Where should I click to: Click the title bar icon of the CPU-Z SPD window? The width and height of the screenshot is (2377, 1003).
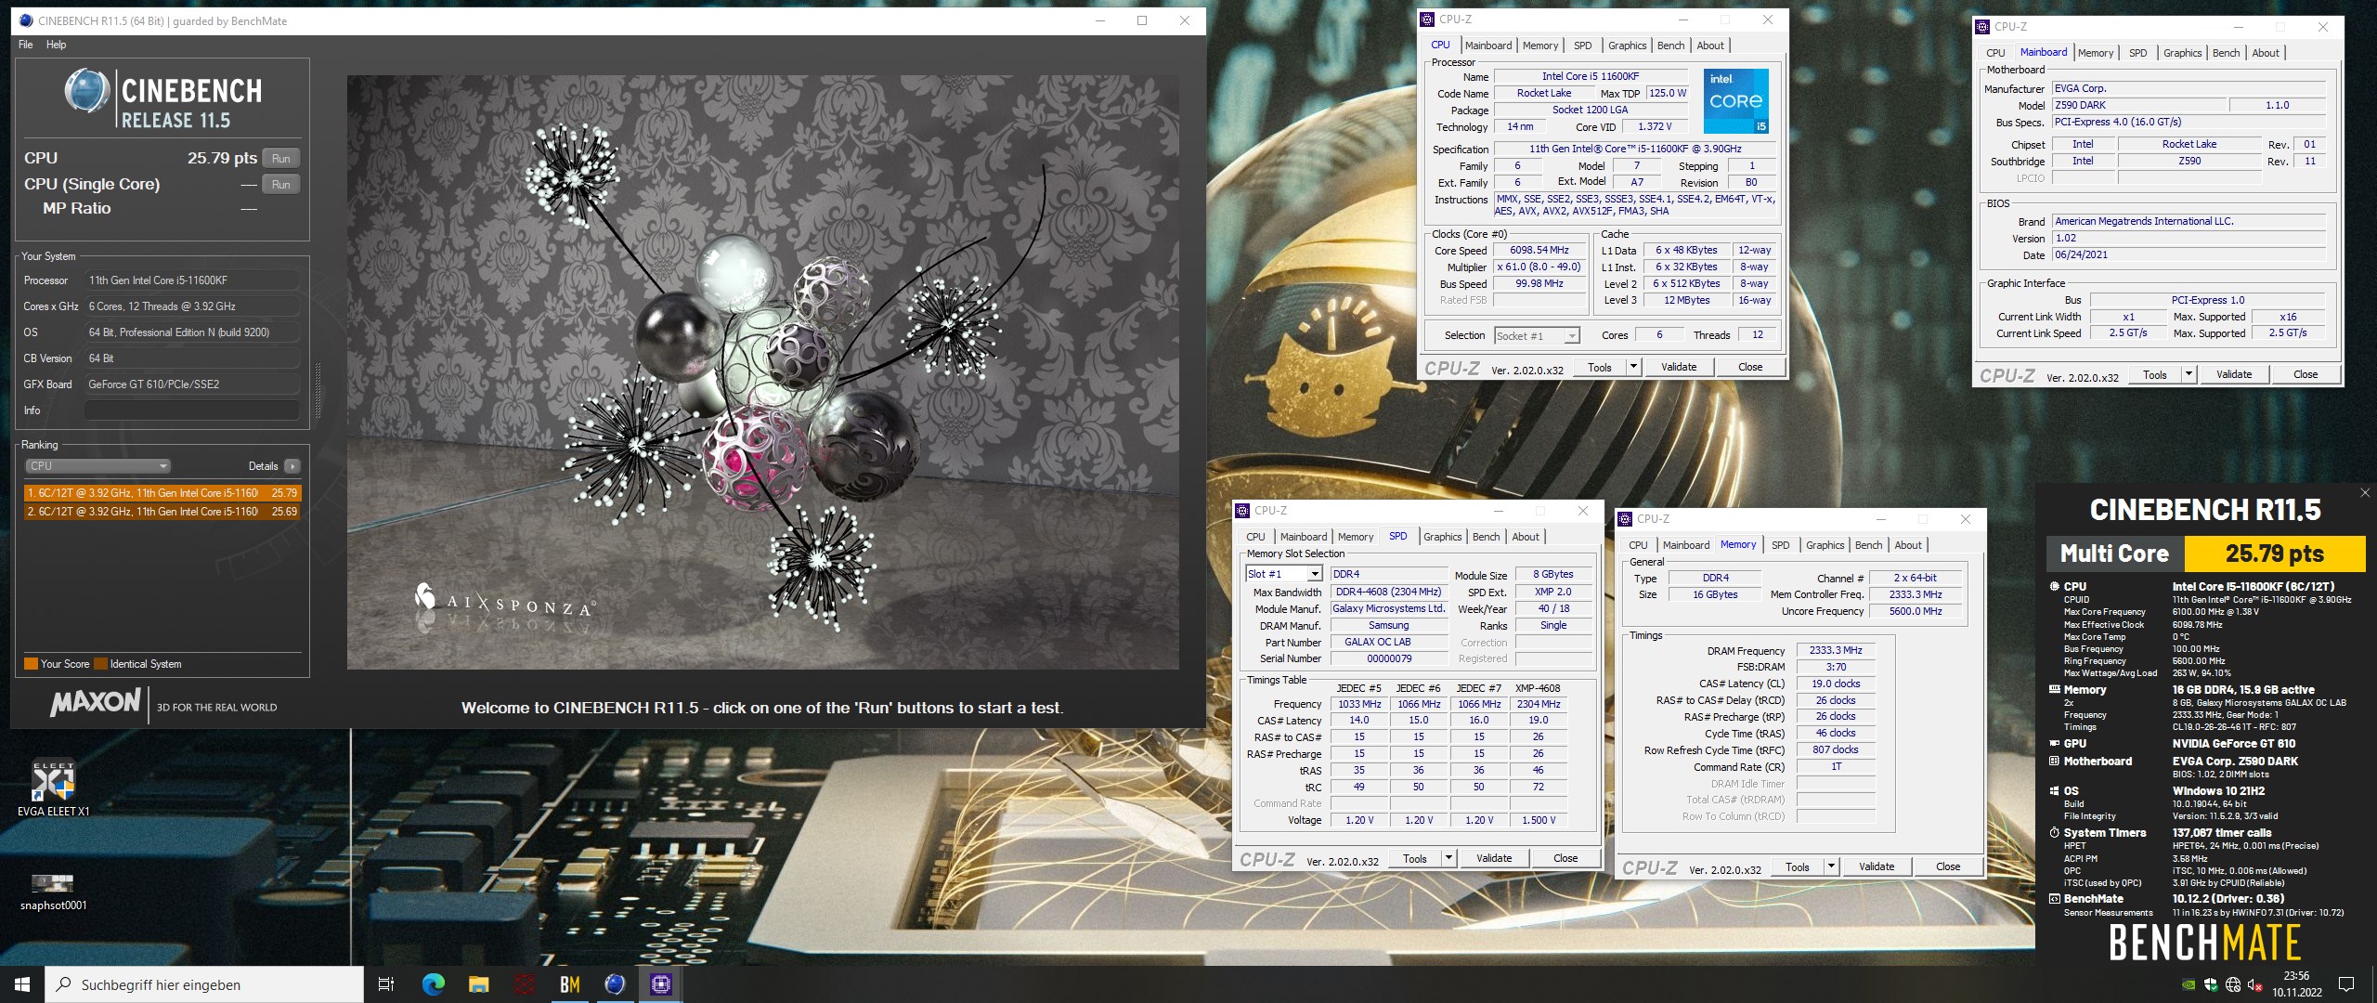pyautogui.click(x=1242, y=511)
